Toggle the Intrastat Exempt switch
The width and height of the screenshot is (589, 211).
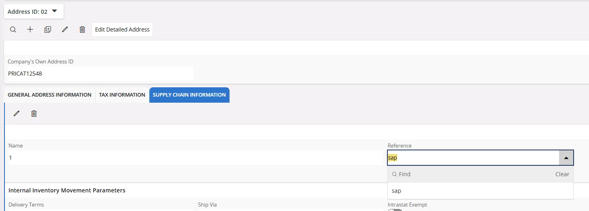[395, 210]
